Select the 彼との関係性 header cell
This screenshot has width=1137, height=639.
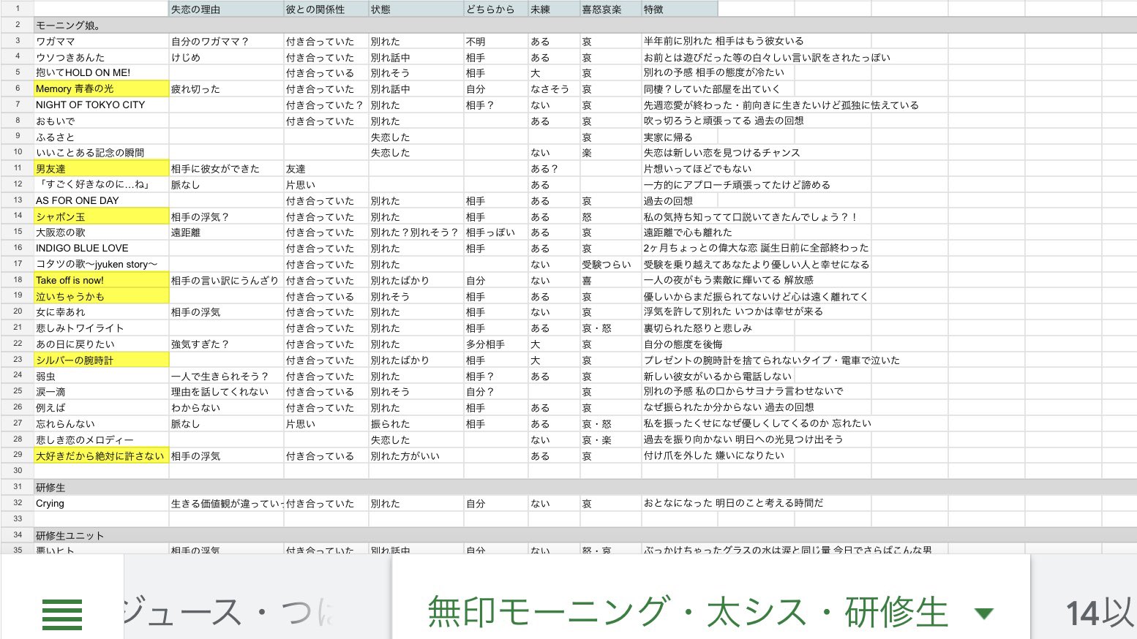pyautogui.click(x=326, y=9)
